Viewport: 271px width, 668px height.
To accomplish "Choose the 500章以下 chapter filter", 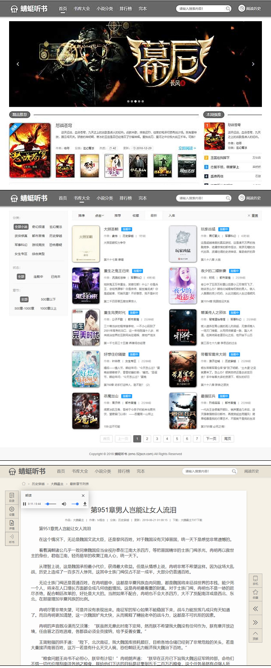I will pos(48,299).
